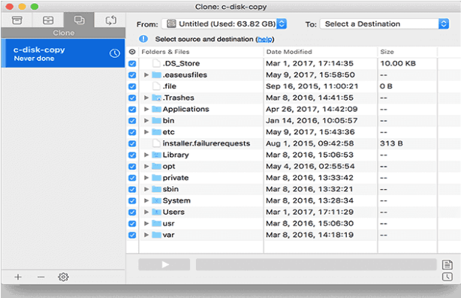Open Select a Destination dropdown
Image resolution: width=461 pixels, height=298 pixels.
[384, 24]
